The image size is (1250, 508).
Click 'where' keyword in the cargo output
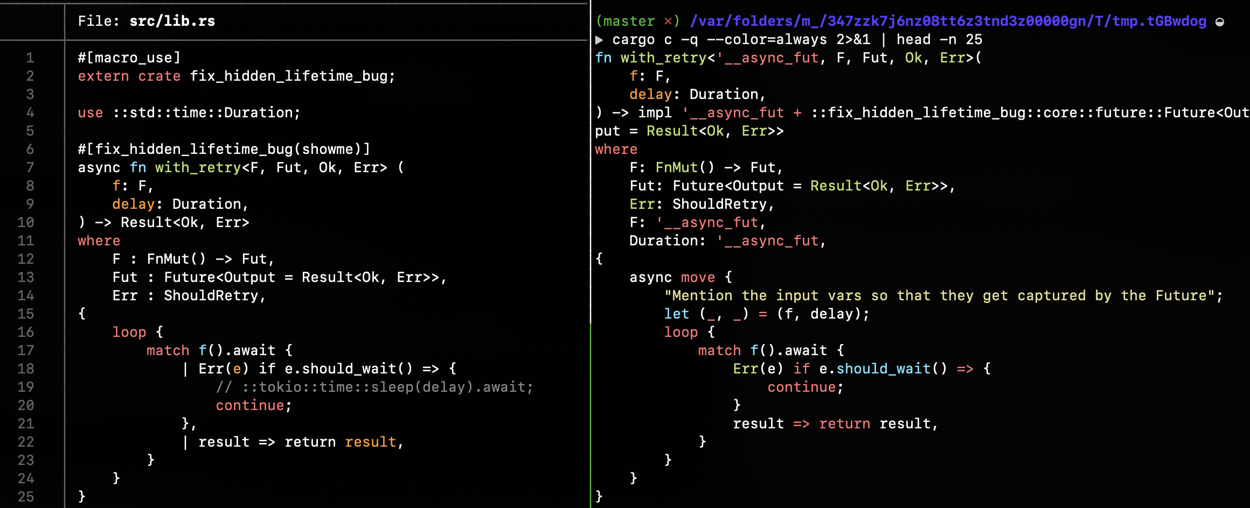616,149
